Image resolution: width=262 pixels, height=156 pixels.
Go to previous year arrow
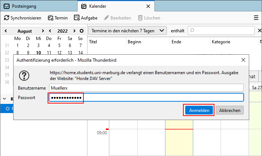[50, 31]
